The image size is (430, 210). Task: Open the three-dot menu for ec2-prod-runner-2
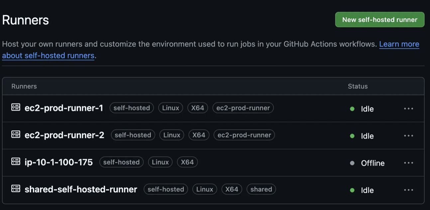(x=408, y=136)
